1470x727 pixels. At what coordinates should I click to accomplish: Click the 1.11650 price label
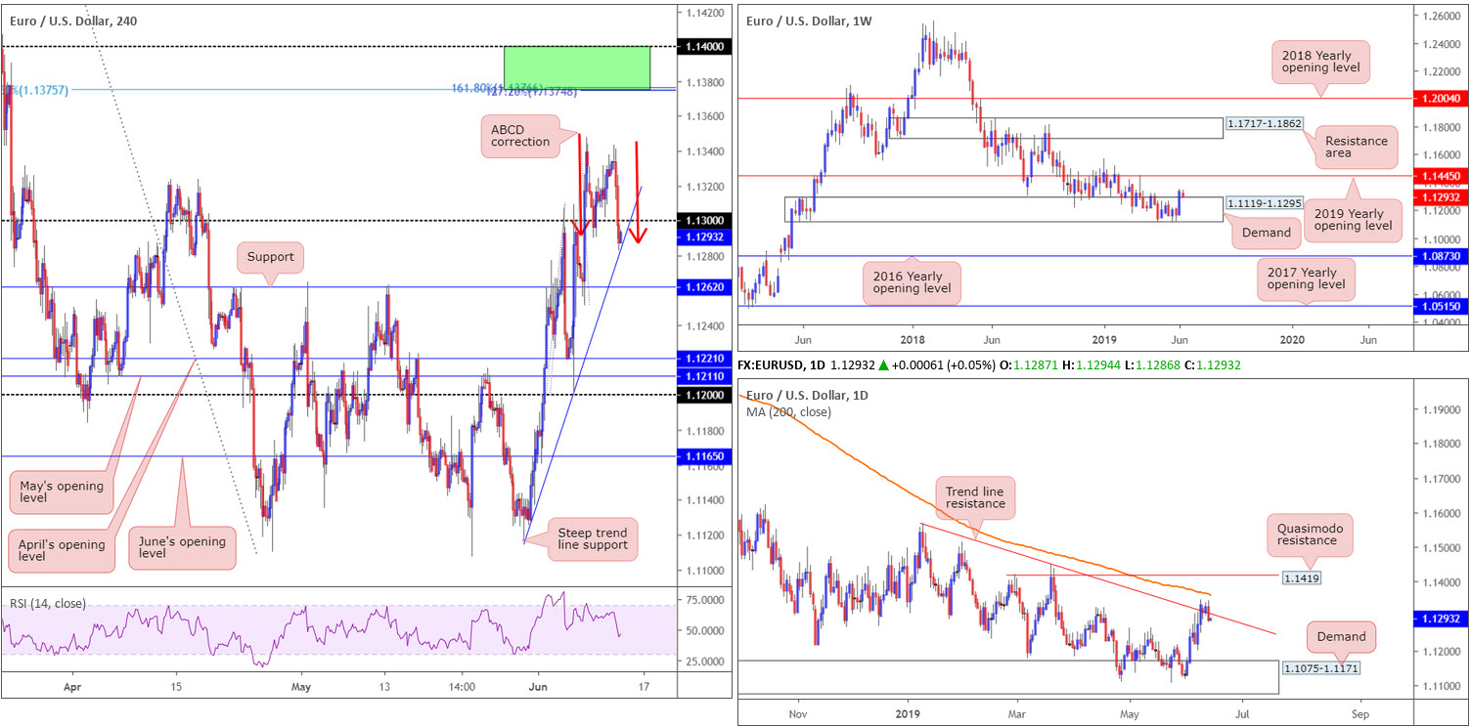(x=703, y=456)
